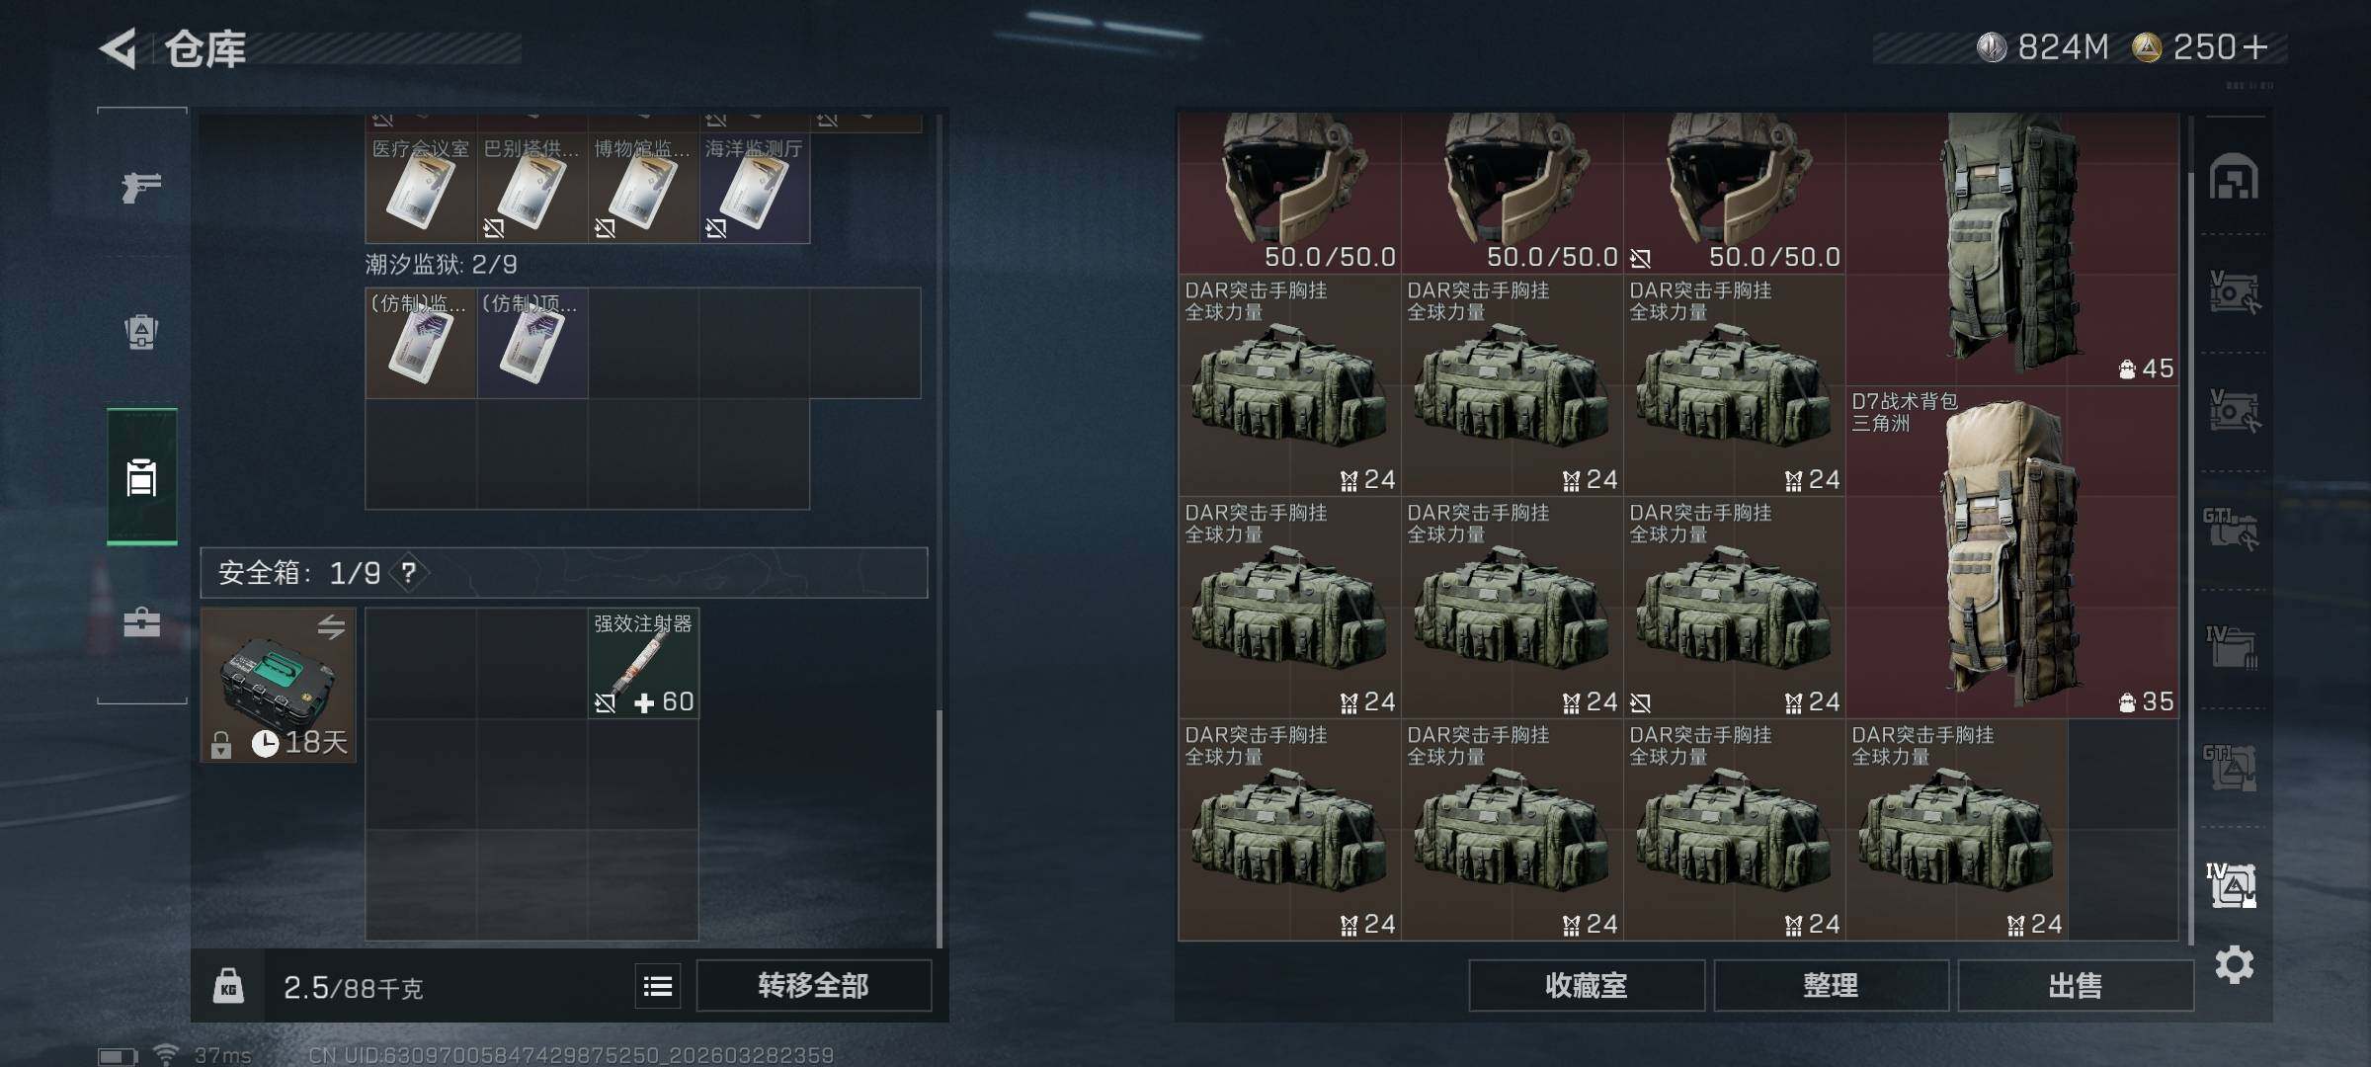Select the highlighted clipboard storage tab
The width and height of the screenshot is (2371, 1067).
pyautogui.click(x=142, y=476)
